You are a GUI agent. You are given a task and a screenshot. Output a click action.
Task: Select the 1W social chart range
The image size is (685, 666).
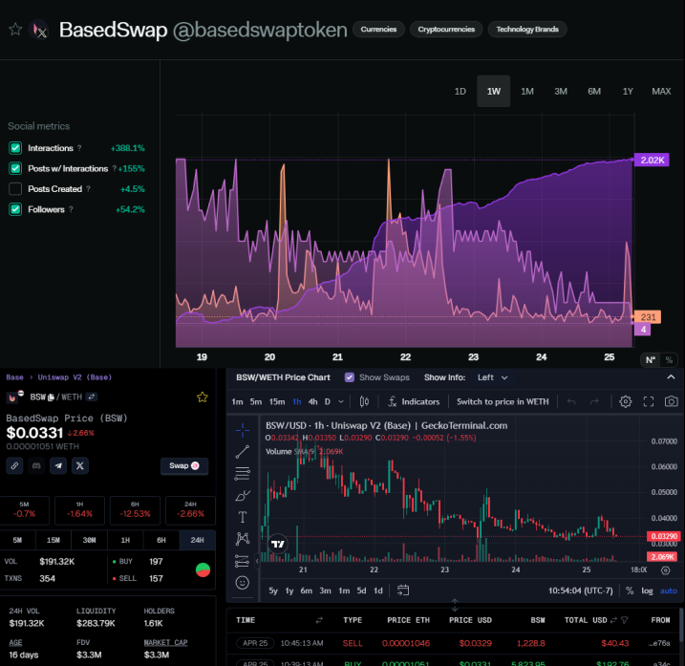coord(494,92)
